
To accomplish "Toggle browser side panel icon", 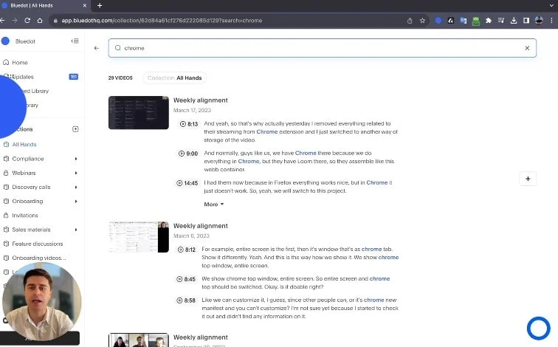I will coord(526,21).
